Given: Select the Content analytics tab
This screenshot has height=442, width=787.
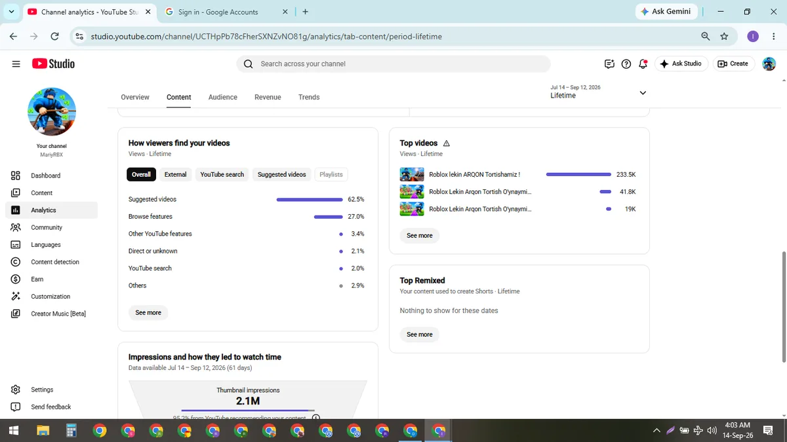Looking at the screenshot, I should (179, 97).
